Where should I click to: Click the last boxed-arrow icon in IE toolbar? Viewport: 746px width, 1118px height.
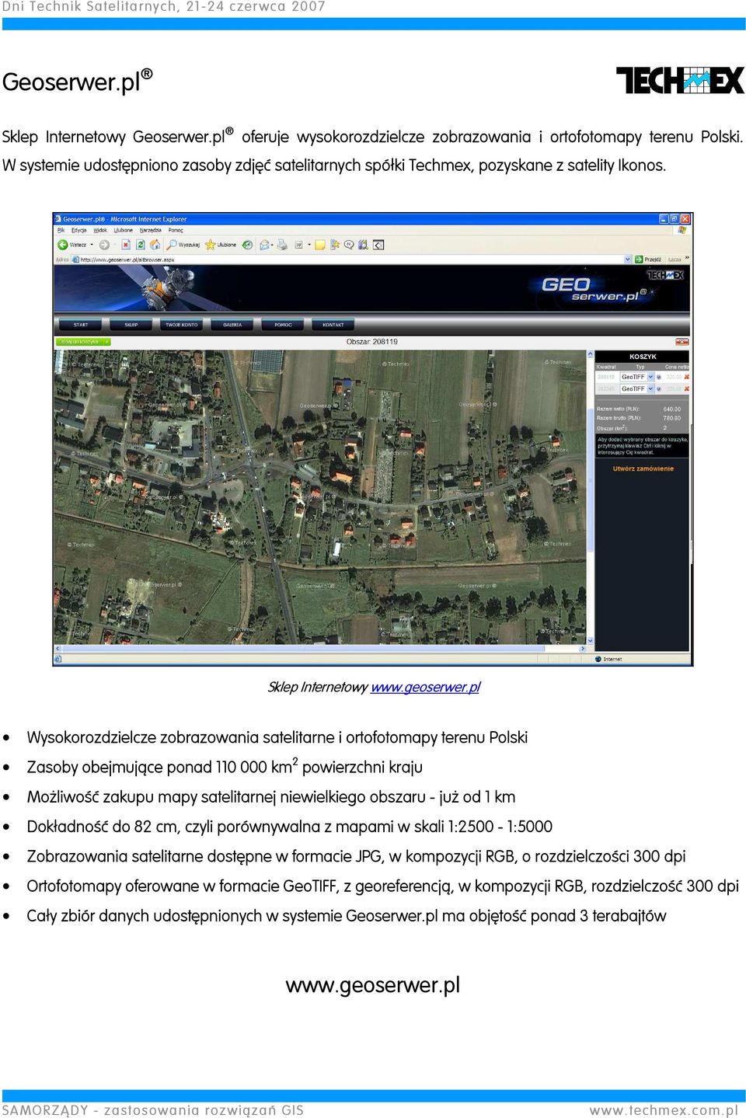[x=378, y=245]
